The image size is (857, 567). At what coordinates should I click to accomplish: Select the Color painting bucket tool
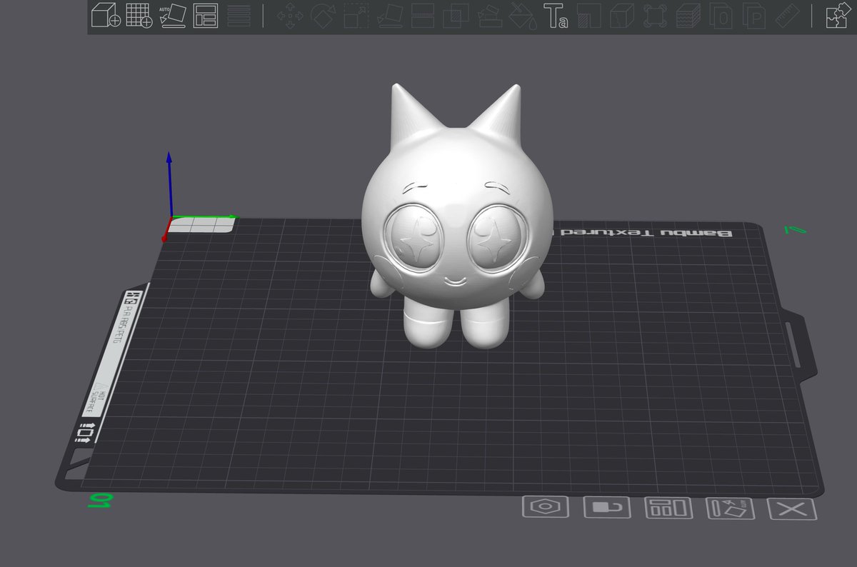(523, 16)
